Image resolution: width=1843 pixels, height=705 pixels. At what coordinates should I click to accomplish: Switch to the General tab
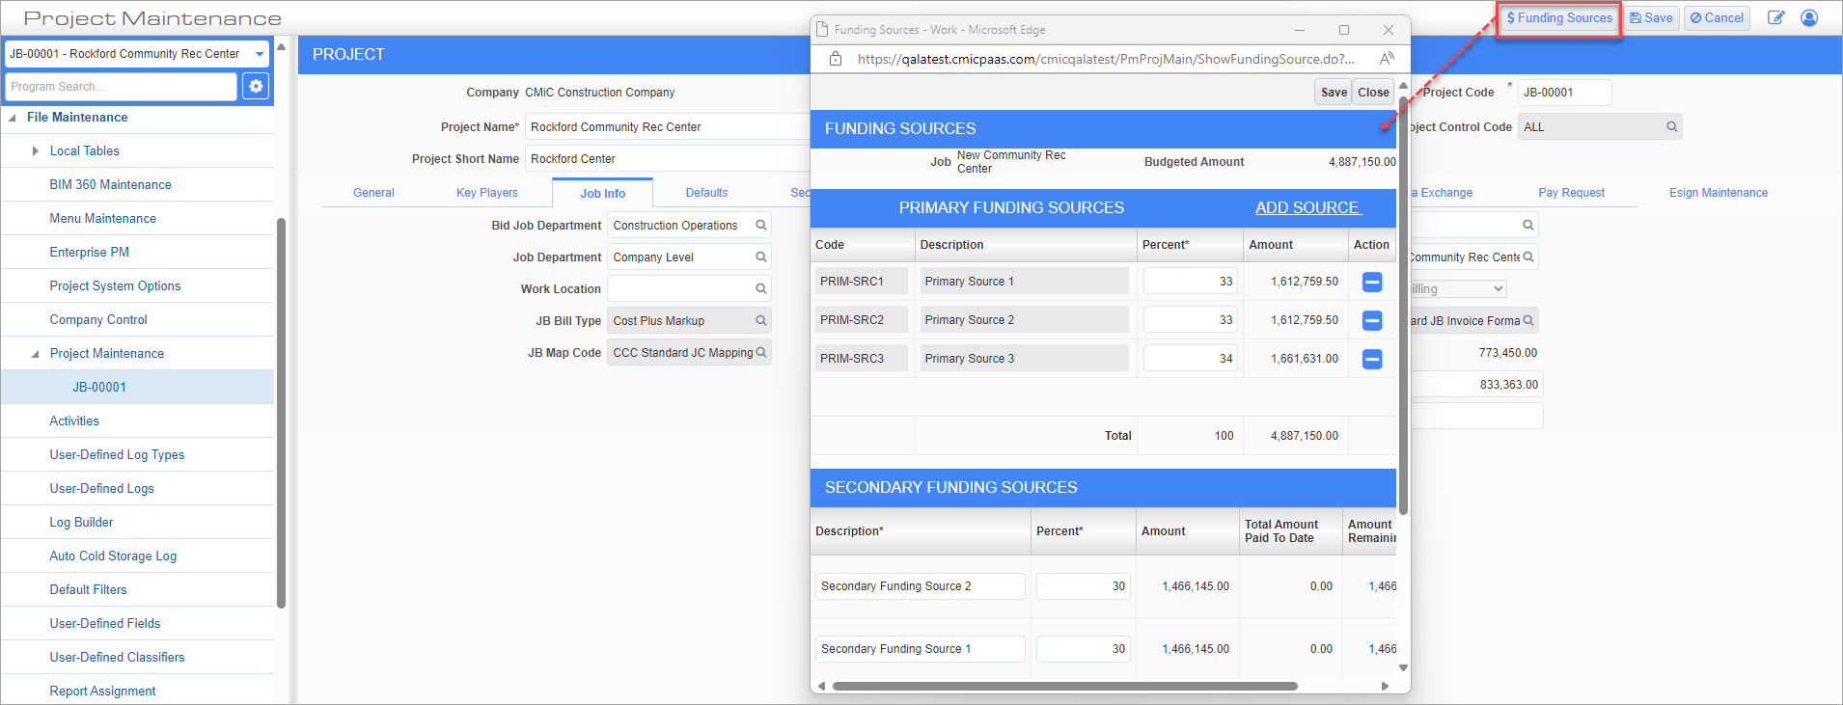click(x=373, y=193)
